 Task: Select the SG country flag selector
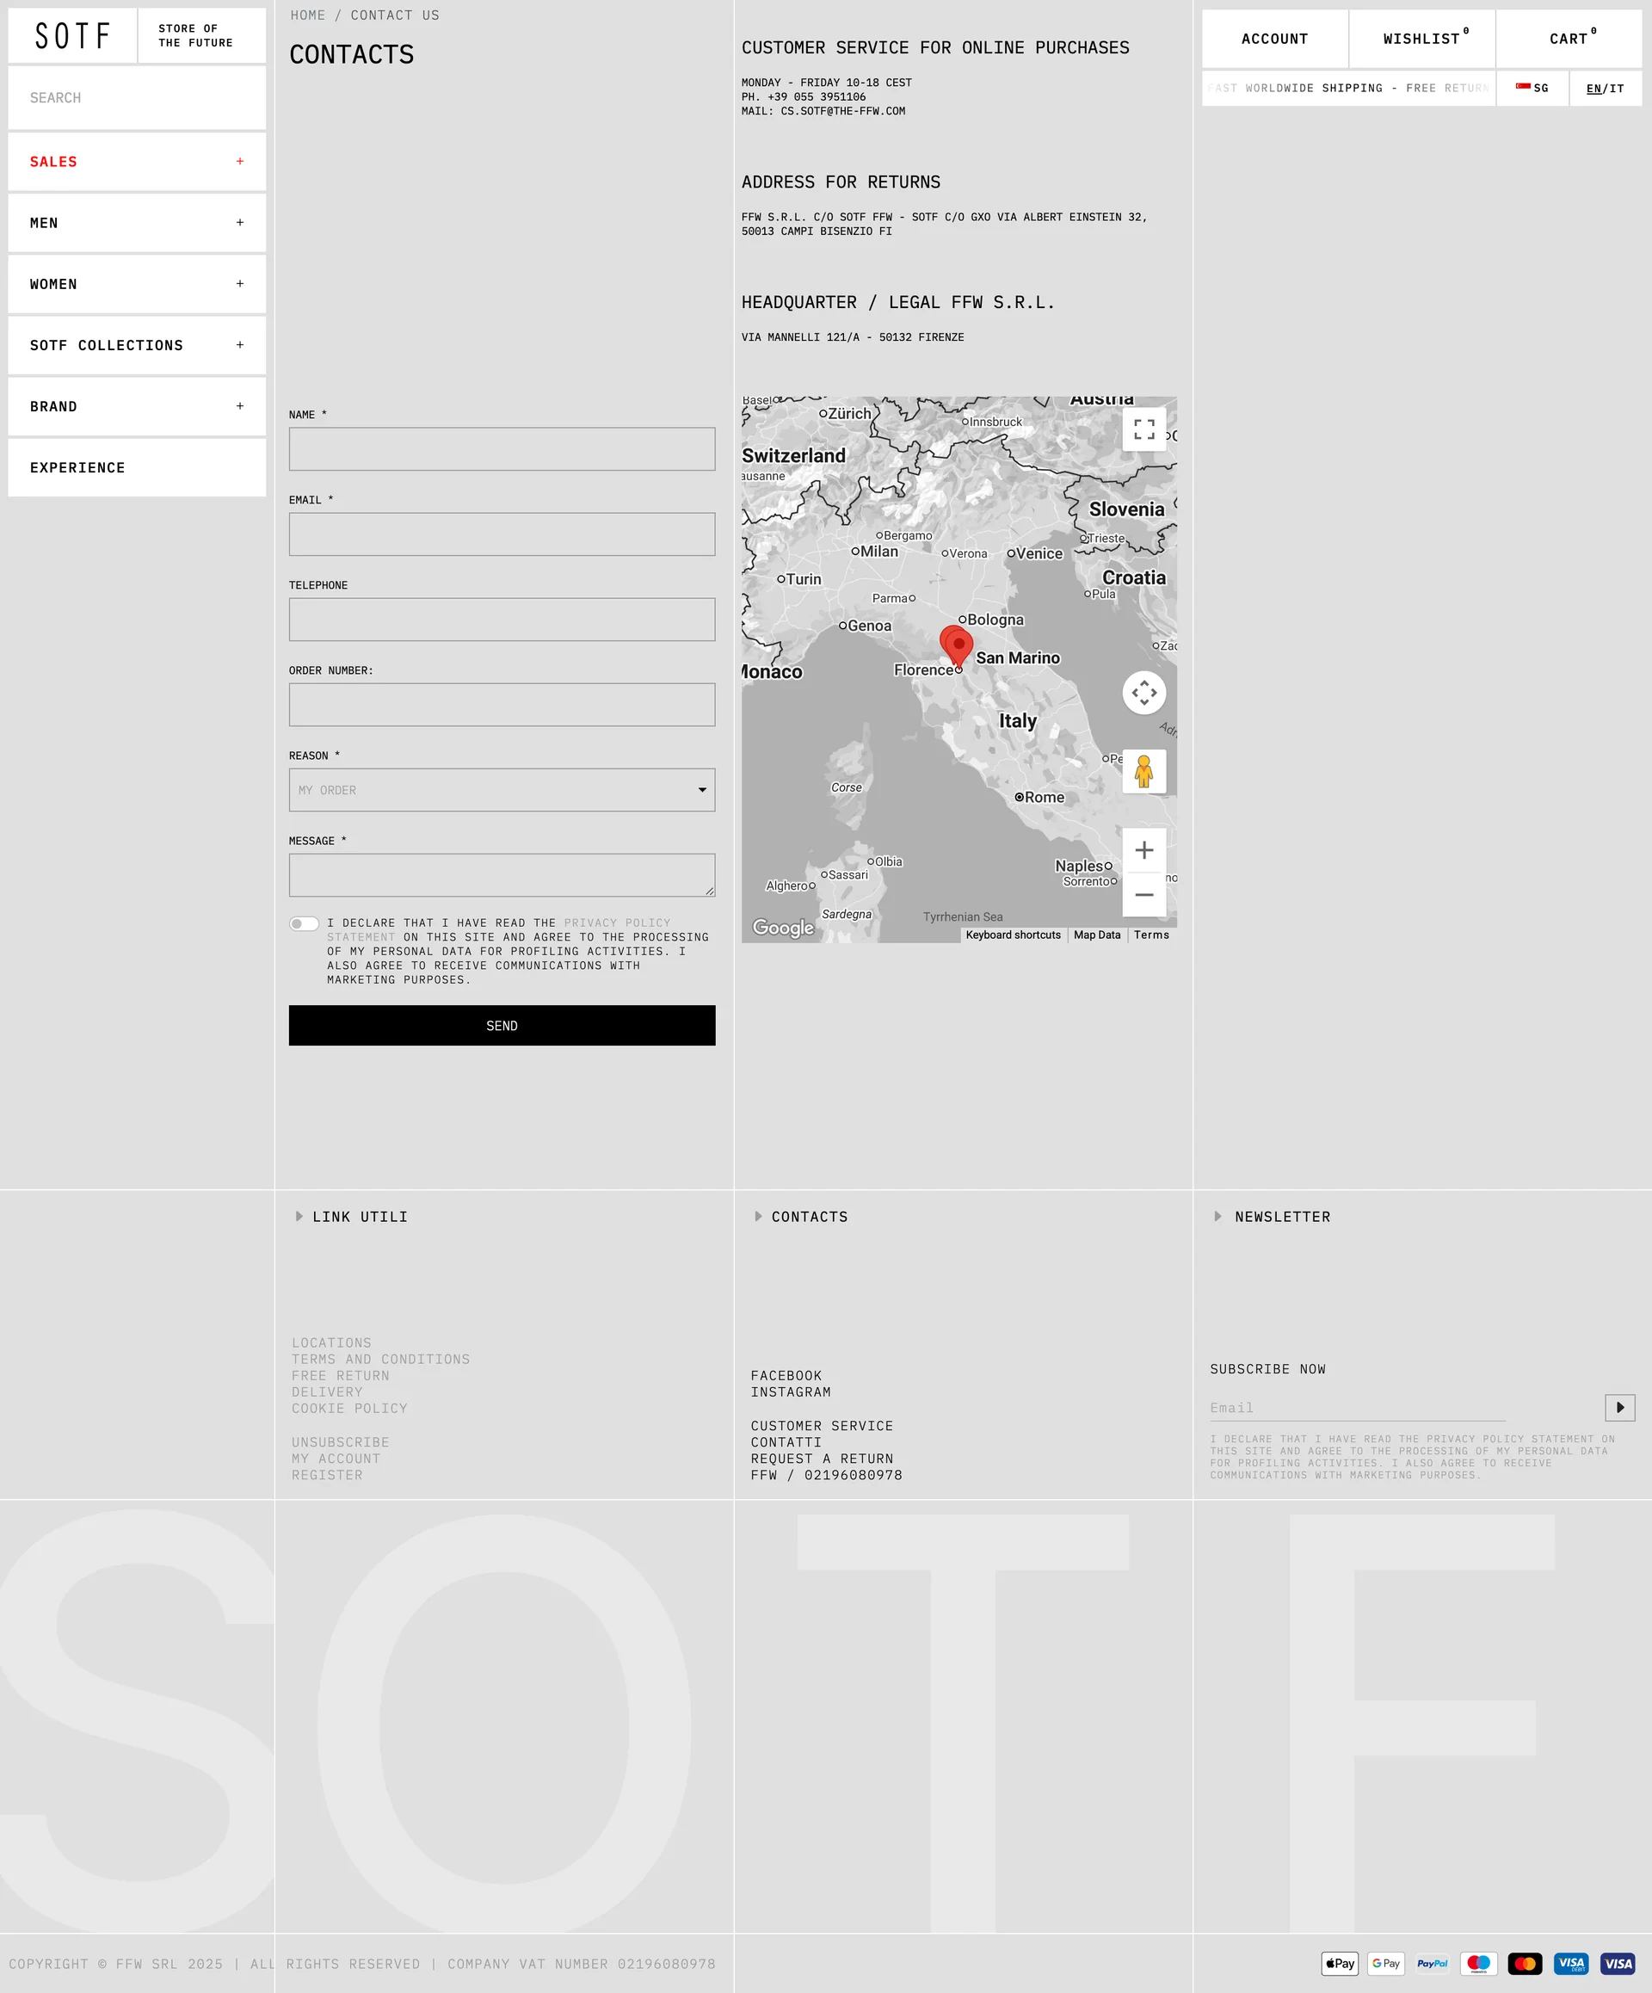[x=1532, y=89]
